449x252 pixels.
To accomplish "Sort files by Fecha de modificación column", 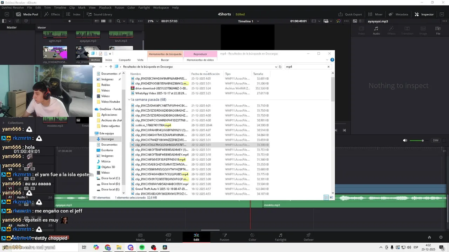I will coord(206,74).
